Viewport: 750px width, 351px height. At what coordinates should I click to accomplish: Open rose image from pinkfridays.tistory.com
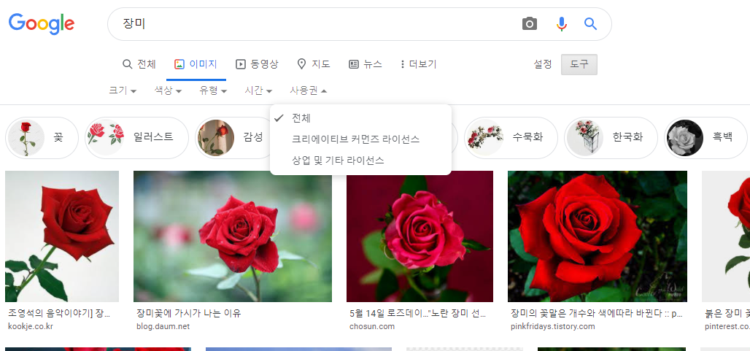pyautogui.click(x=598, y=236)
